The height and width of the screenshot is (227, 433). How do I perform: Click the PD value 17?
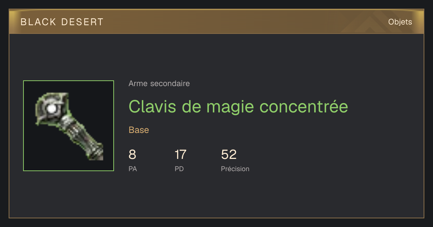(x=180, y=155)
